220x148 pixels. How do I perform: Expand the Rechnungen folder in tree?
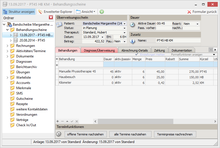(7, 46)
